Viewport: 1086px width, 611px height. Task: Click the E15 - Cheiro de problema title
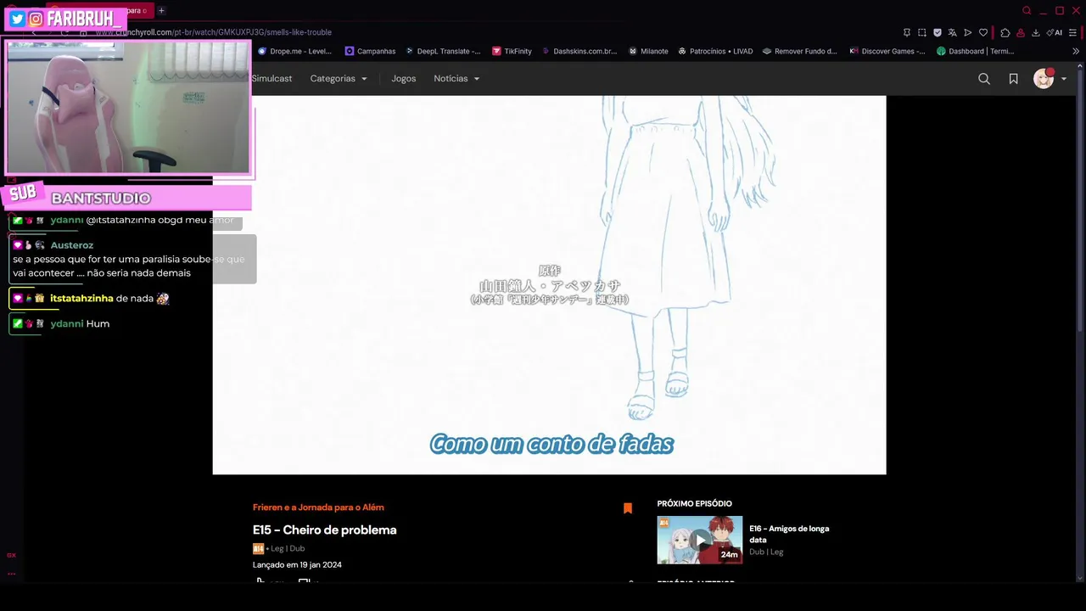(x=324, y=530)
